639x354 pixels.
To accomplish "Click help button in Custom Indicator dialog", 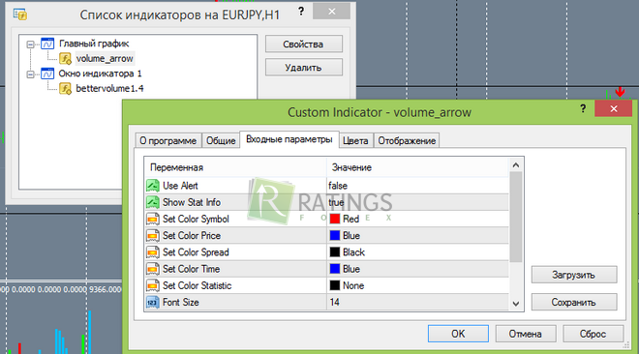I will 583,108.
